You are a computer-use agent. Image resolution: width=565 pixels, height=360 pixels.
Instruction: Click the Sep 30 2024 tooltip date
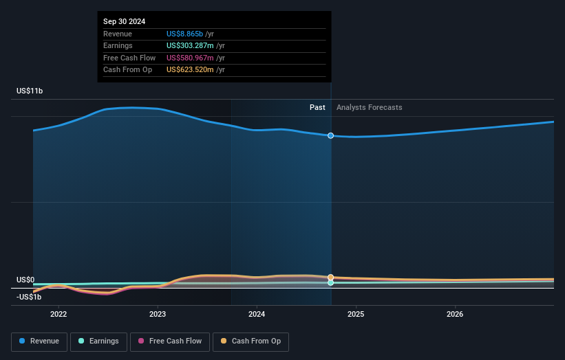click(125, 21)
